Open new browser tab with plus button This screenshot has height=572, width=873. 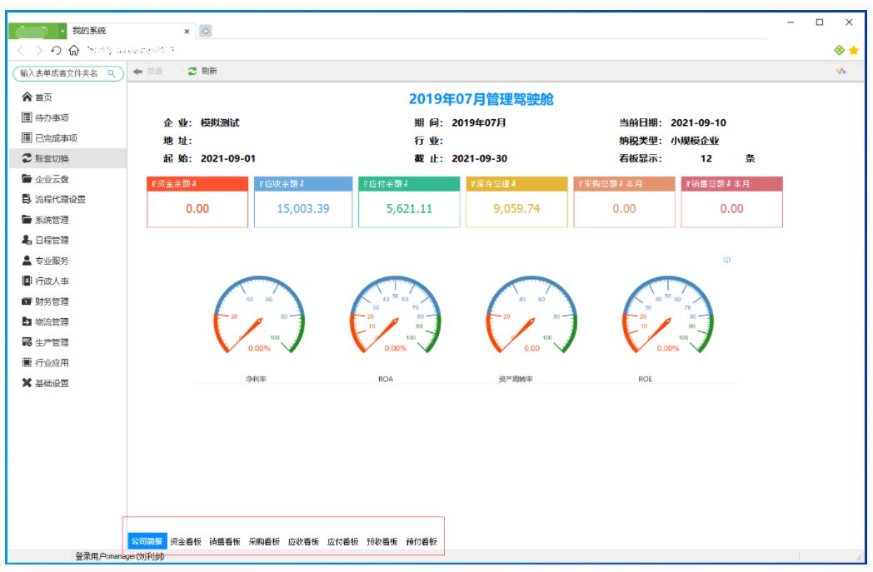pos(206,31)
